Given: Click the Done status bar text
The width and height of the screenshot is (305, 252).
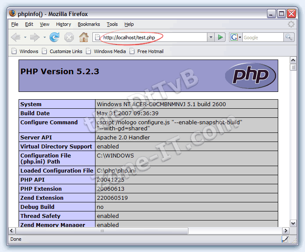Looking at the screenshot, I should click(x=16, y=239).
